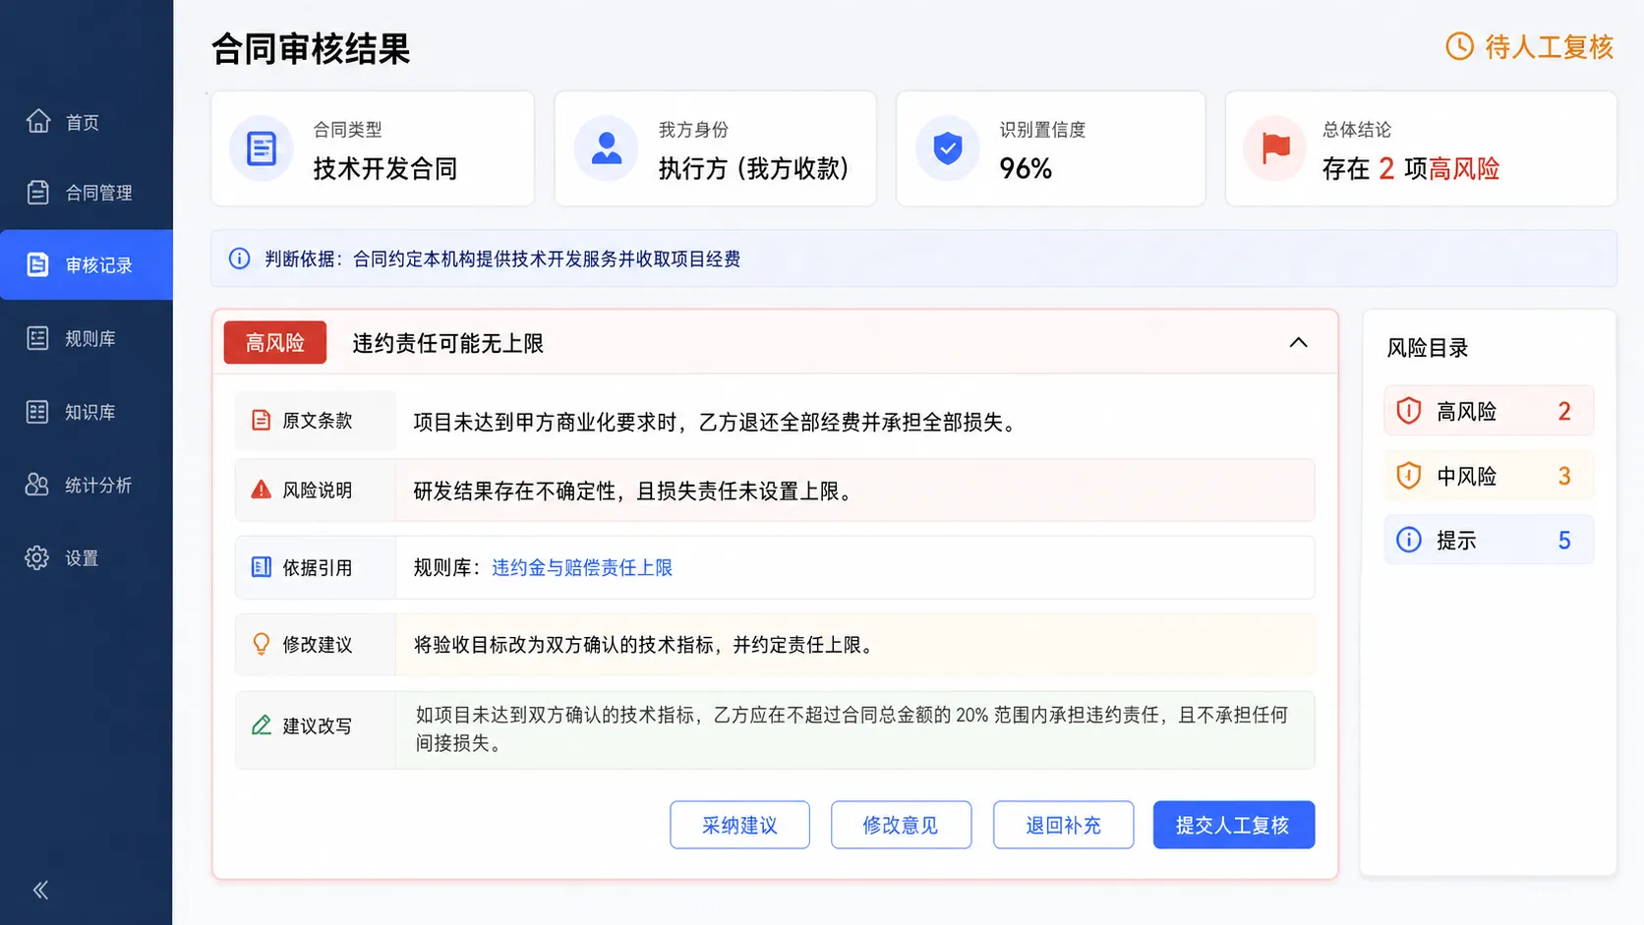This screenshot has height=925, width=1644.
Task: Click the 技术开发合同 value
Action: click(385, 168)
